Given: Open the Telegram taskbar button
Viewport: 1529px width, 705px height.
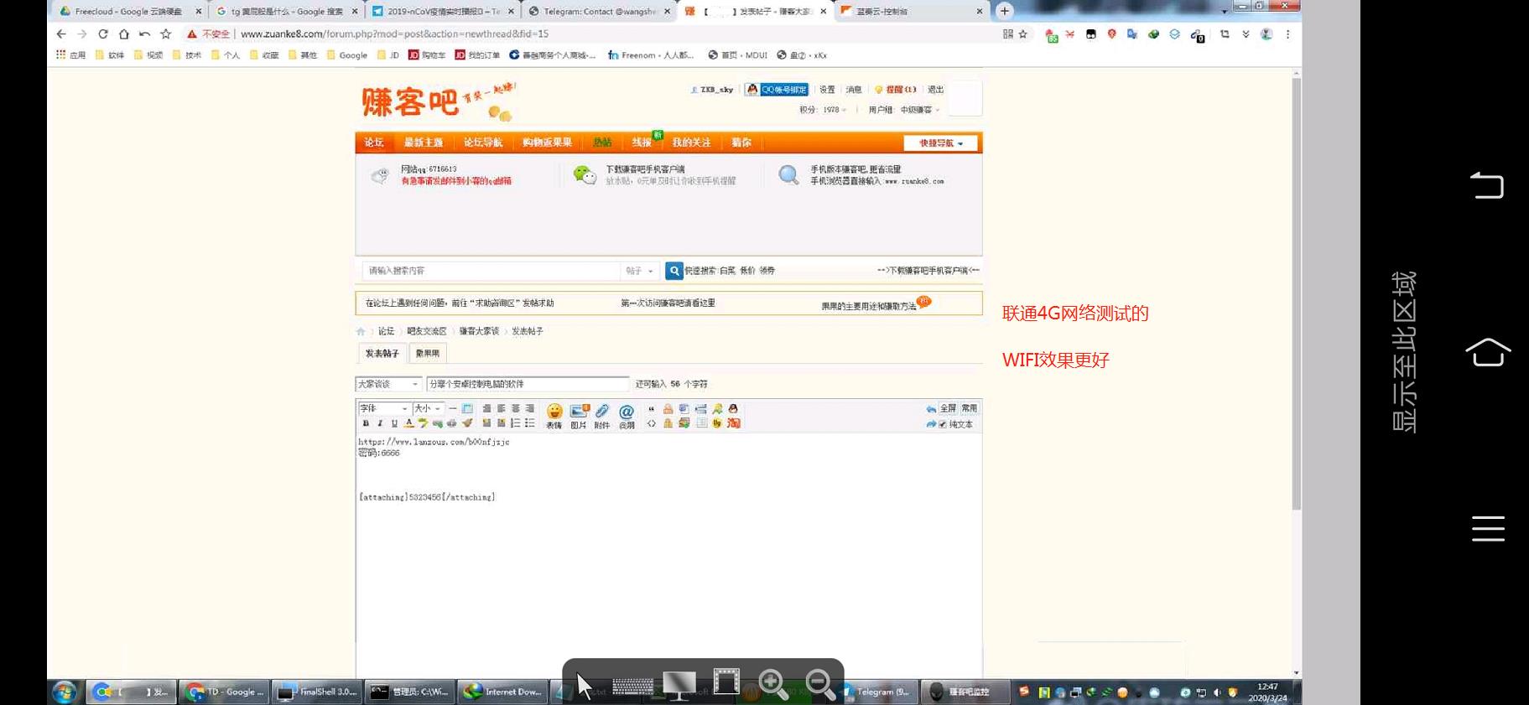Looking at the screenshot, I should 876,692.
